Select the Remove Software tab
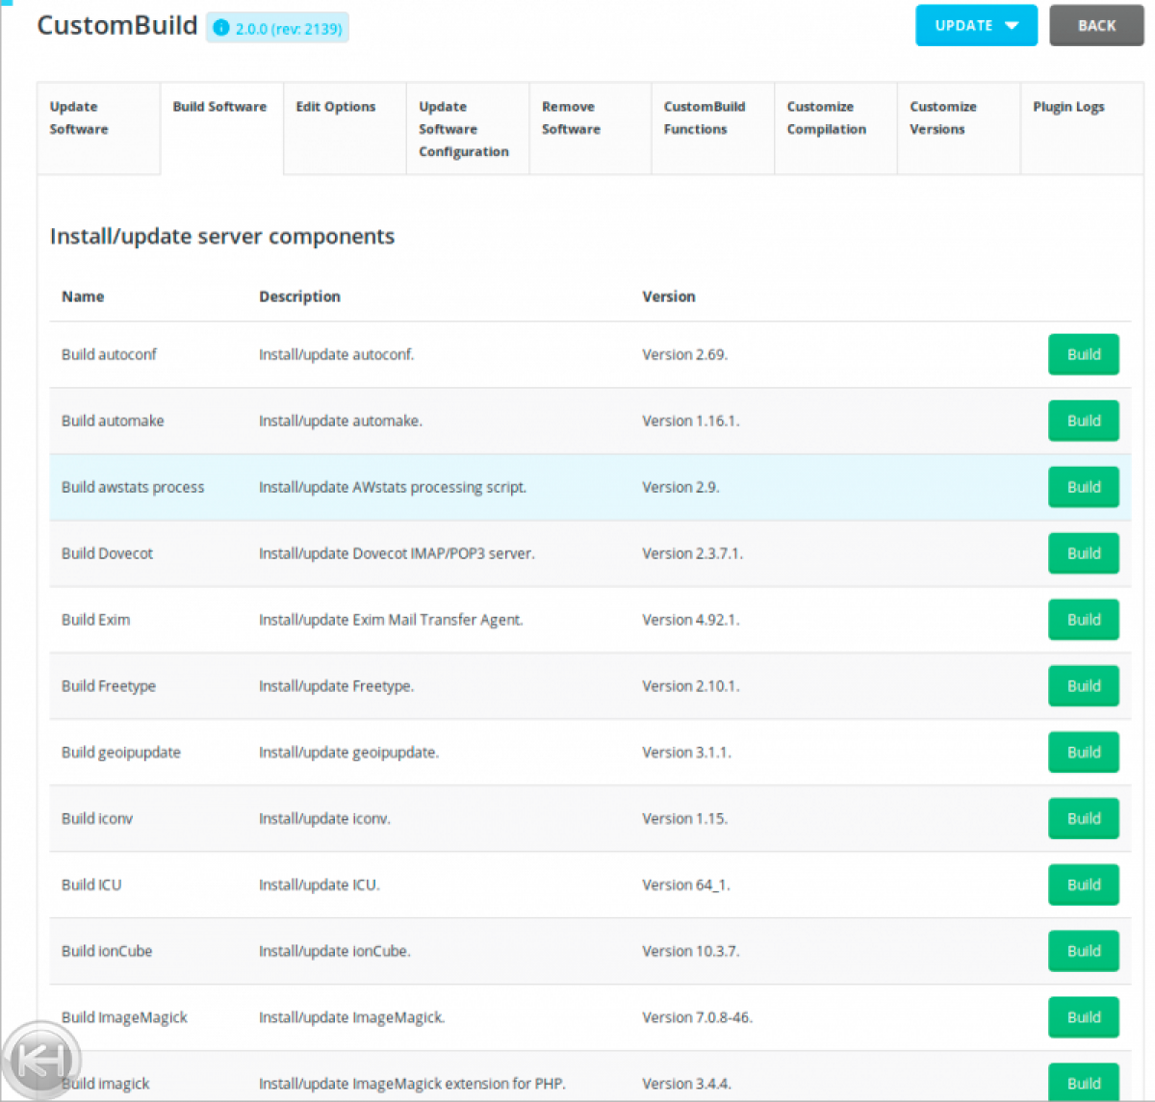The width and height of the screenshot is (1155, 1102). (571, 118)
